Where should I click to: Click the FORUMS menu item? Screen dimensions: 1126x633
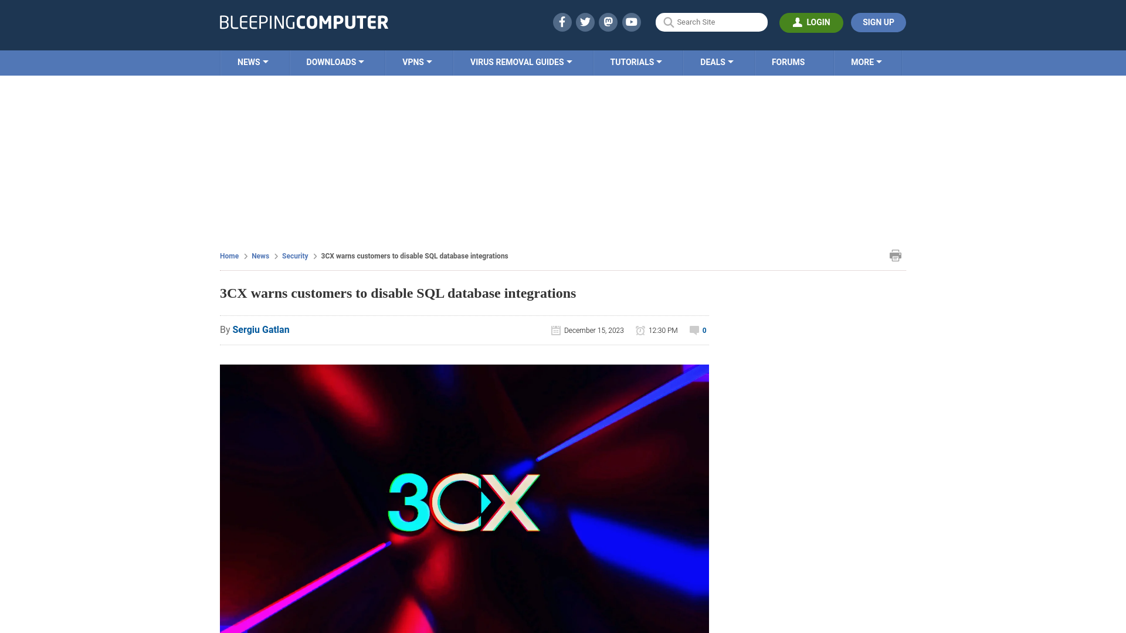point(788,62)
